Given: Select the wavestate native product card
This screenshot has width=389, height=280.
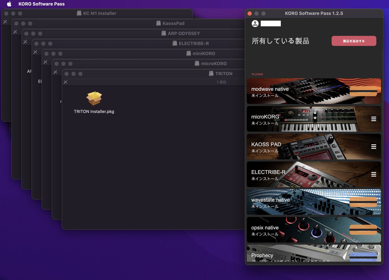Looking at the screenshot, I should pyautogui.click(x=314, y=202).
